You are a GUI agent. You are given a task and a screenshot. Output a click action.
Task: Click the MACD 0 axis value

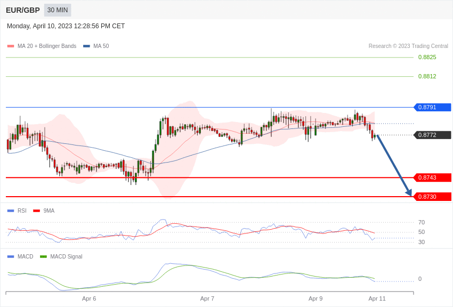[x=420, y=279]
